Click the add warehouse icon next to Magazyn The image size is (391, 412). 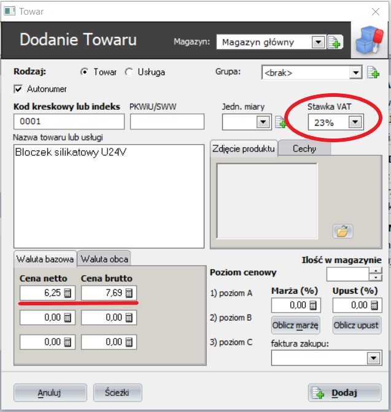click(335, 42)
